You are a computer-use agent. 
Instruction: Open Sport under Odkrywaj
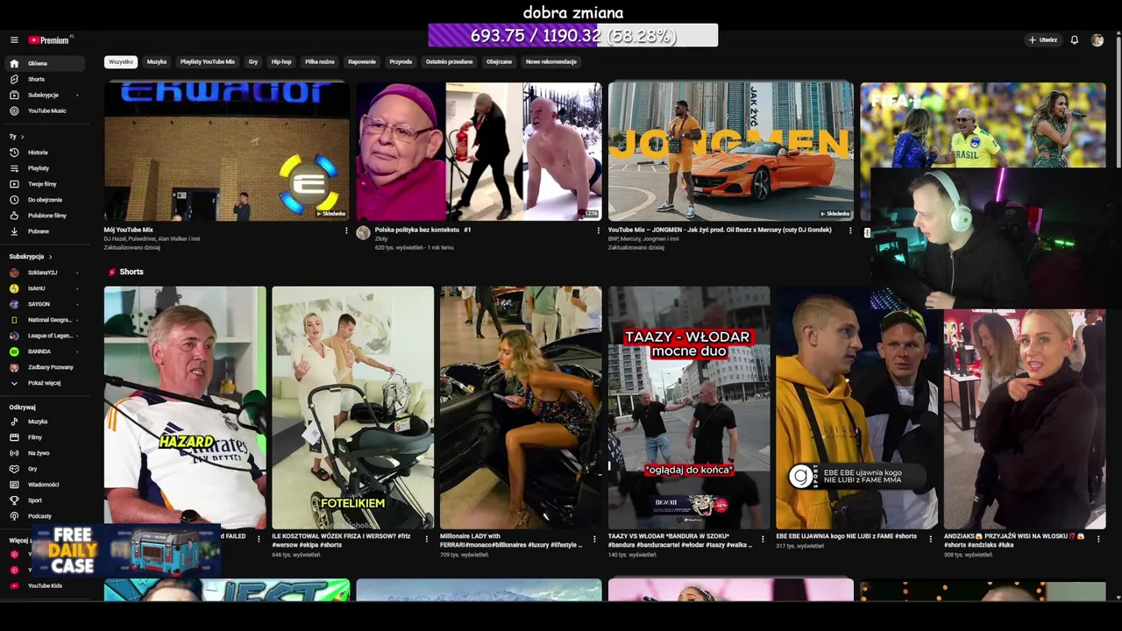tap(46, 500)
